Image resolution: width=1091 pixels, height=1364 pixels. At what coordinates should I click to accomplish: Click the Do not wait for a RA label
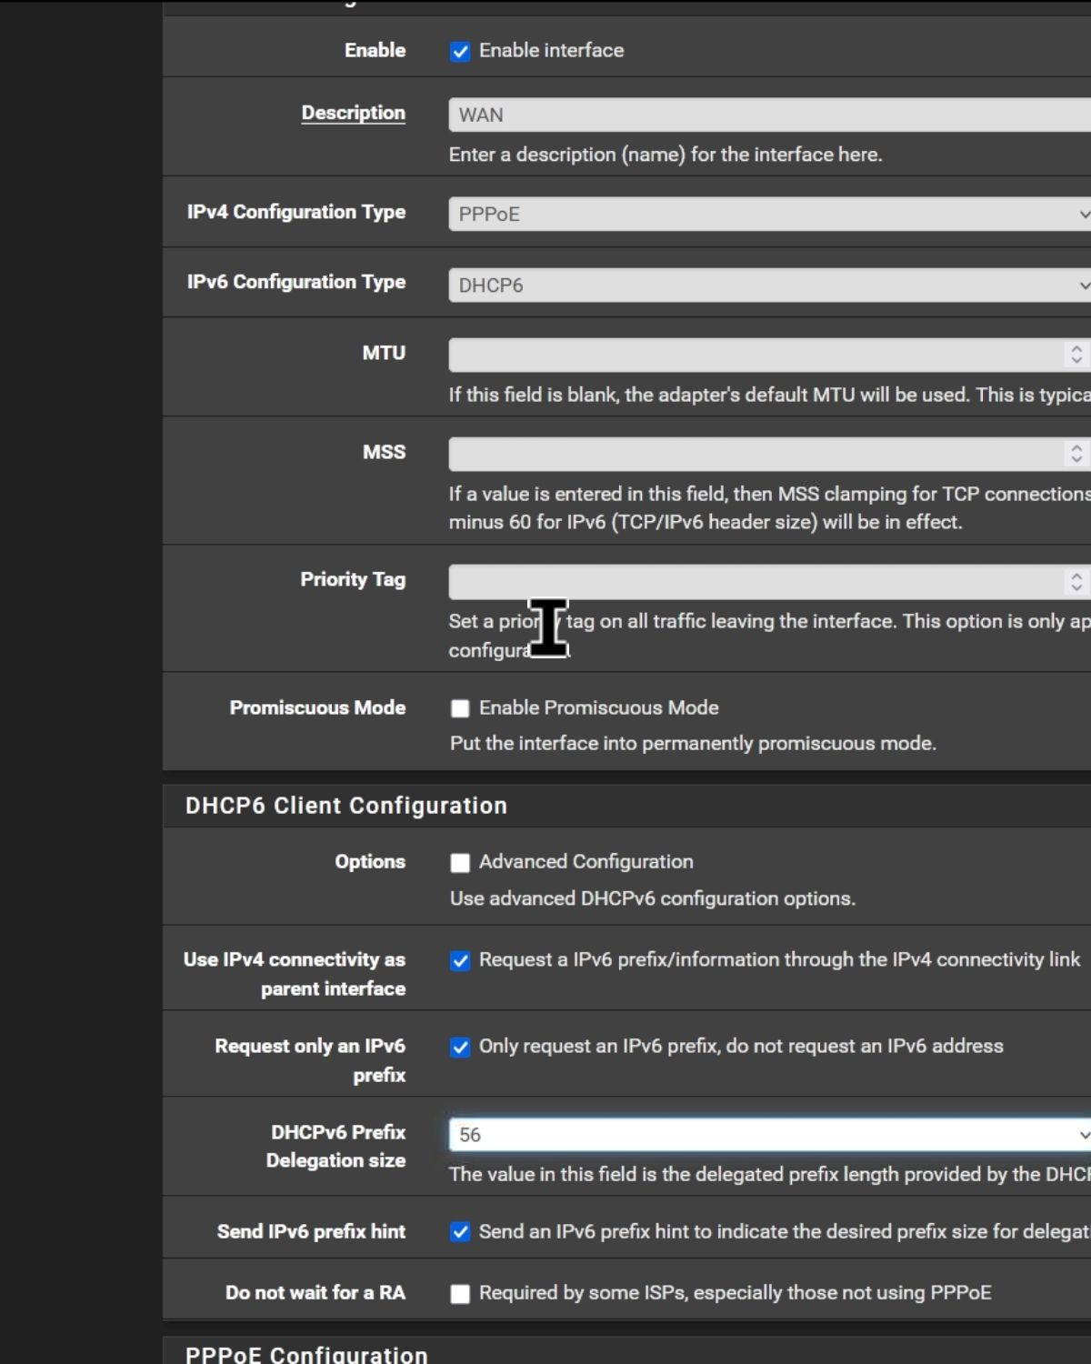point(315,1292)
